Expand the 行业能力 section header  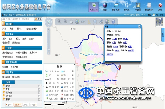point(22,48)
